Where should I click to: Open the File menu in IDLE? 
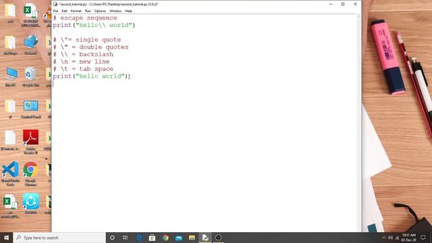55,11
